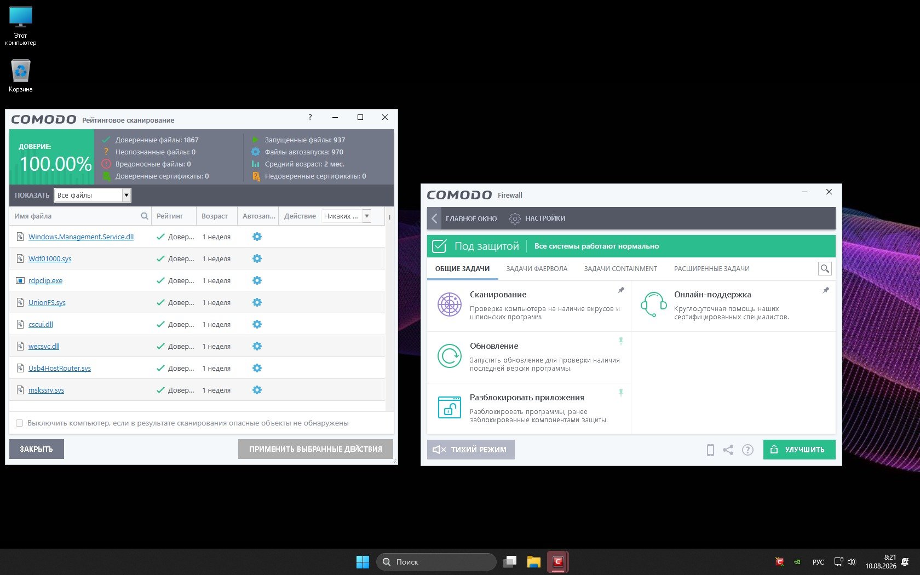Screen dimensions: 920x575
Task: Open the mskssrv.sys file link
Action: [46, 390]
